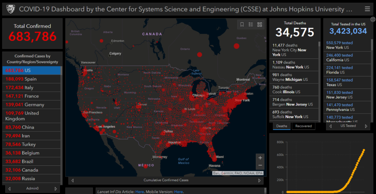This screenshot has height=194, width=376.
Task: Select Wayne Michigan 981 deaths entry
Action: click(x=294, y=77)
